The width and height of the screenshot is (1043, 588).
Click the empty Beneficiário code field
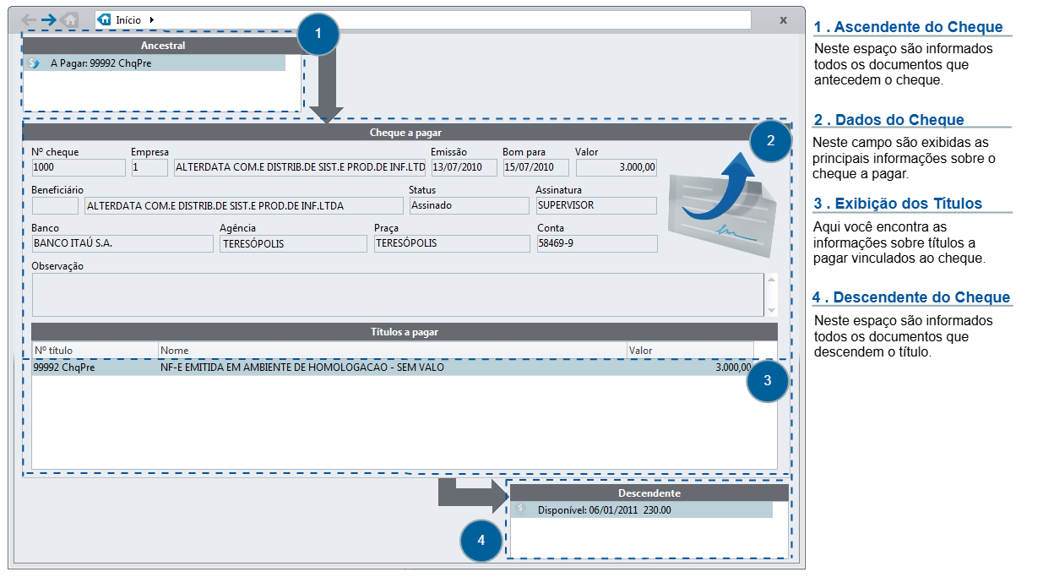click(x=54, y=205)
